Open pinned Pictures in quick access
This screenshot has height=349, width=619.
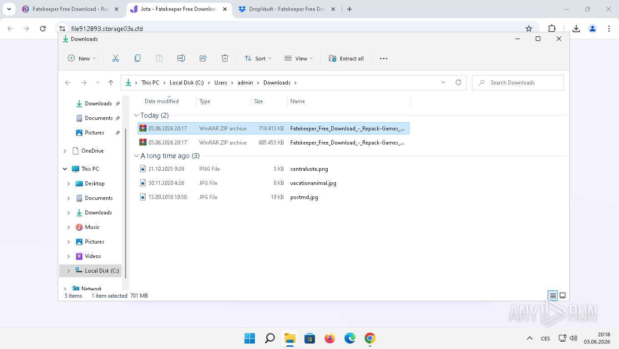pyautogui.click(x=94, y=133)
